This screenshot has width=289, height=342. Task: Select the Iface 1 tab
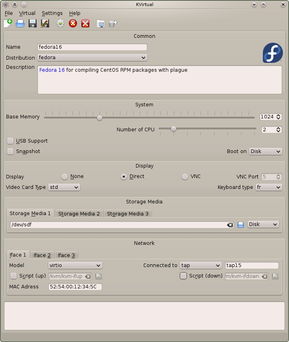click(18, 255)
